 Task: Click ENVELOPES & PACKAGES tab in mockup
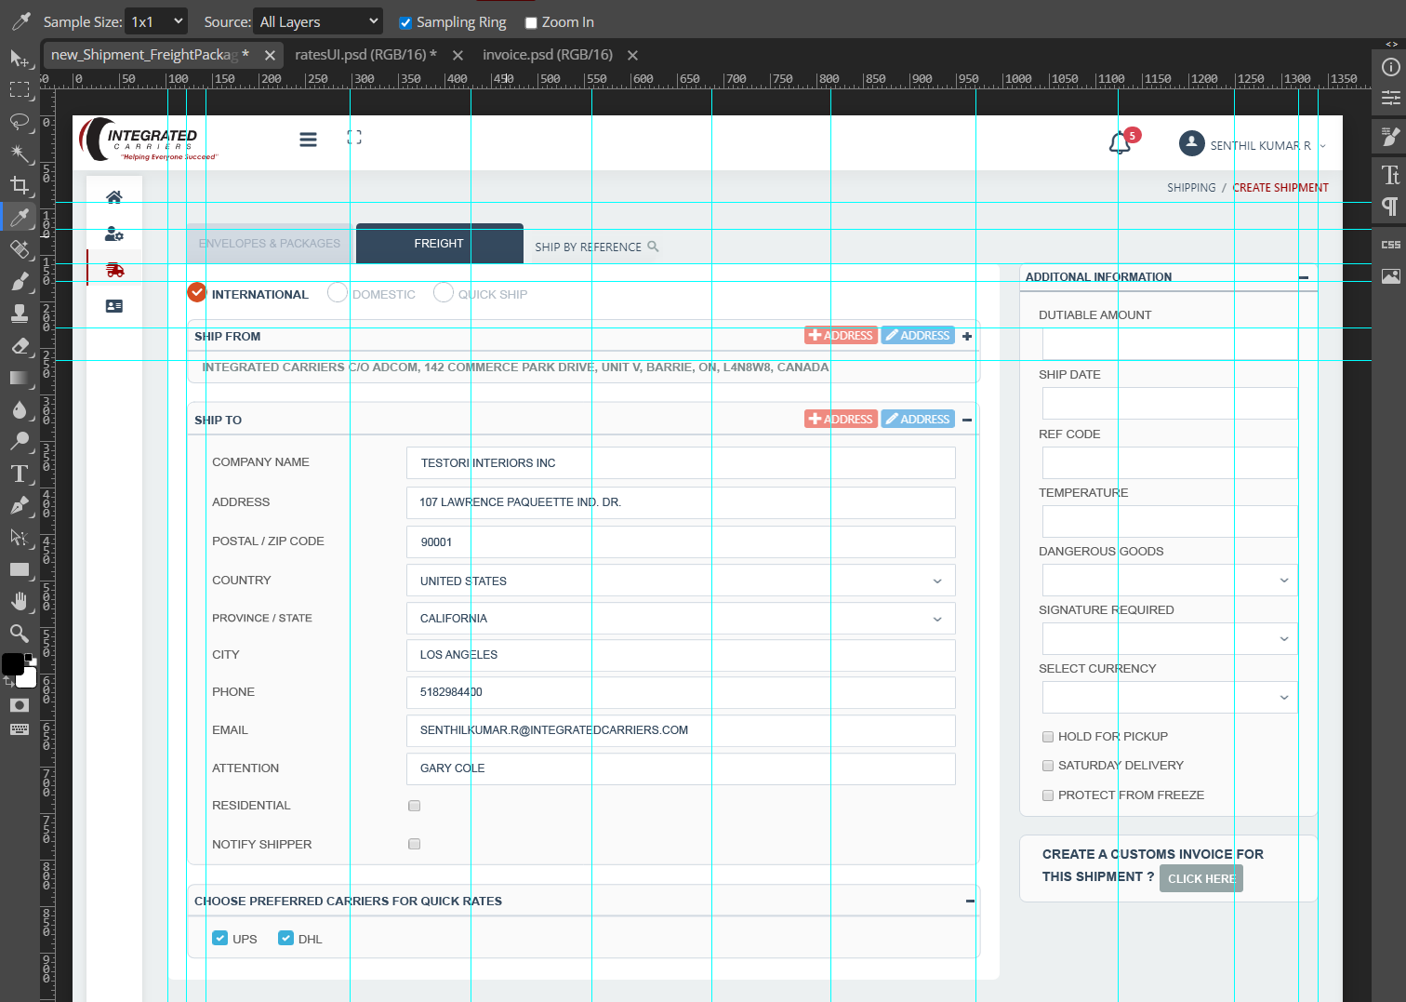(270, 244)
